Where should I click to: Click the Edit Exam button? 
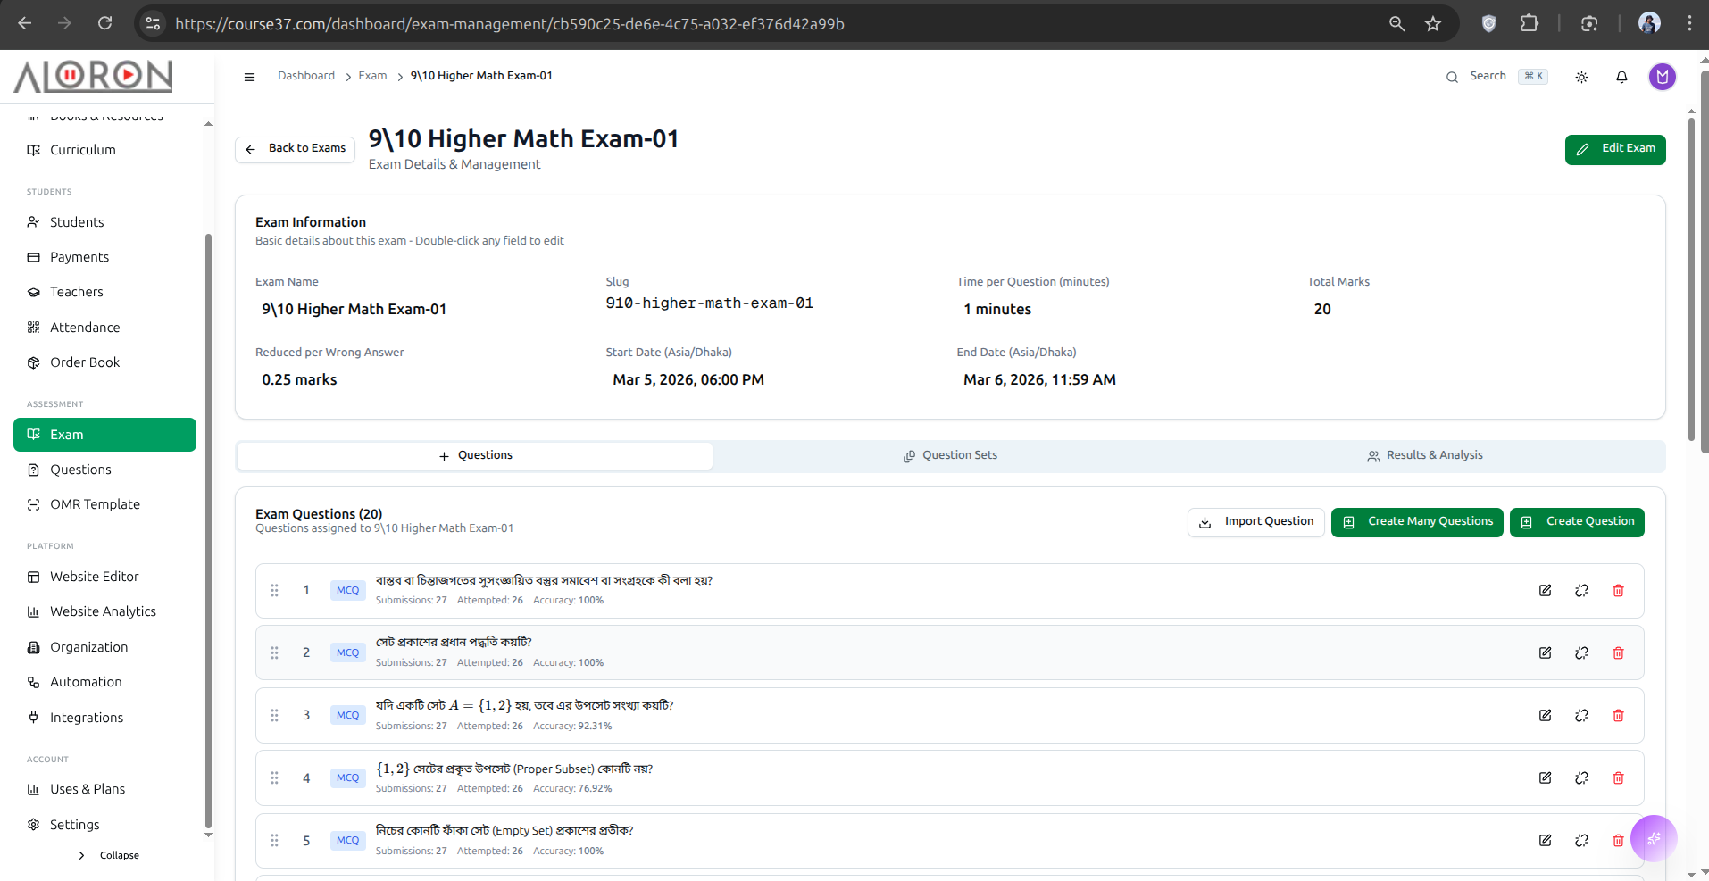coord(1614,149)
